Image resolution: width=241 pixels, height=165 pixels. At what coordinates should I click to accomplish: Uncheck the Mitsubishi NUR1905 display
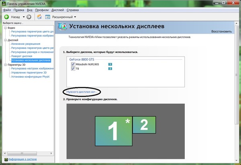click(73, 64)
